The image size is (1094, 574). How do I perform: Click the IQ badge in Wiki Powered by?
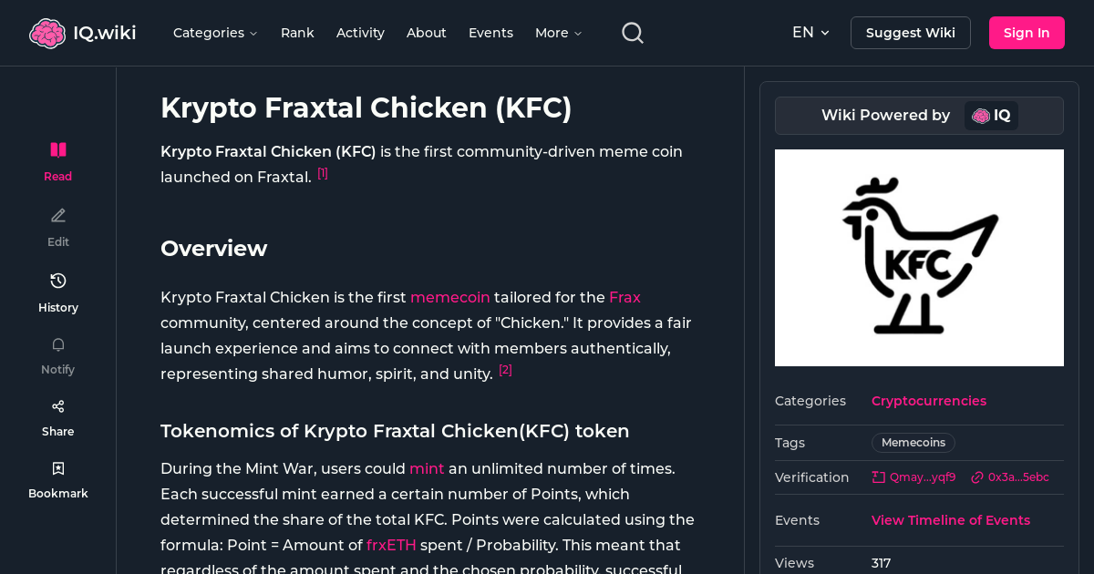(x=991, y=116)
